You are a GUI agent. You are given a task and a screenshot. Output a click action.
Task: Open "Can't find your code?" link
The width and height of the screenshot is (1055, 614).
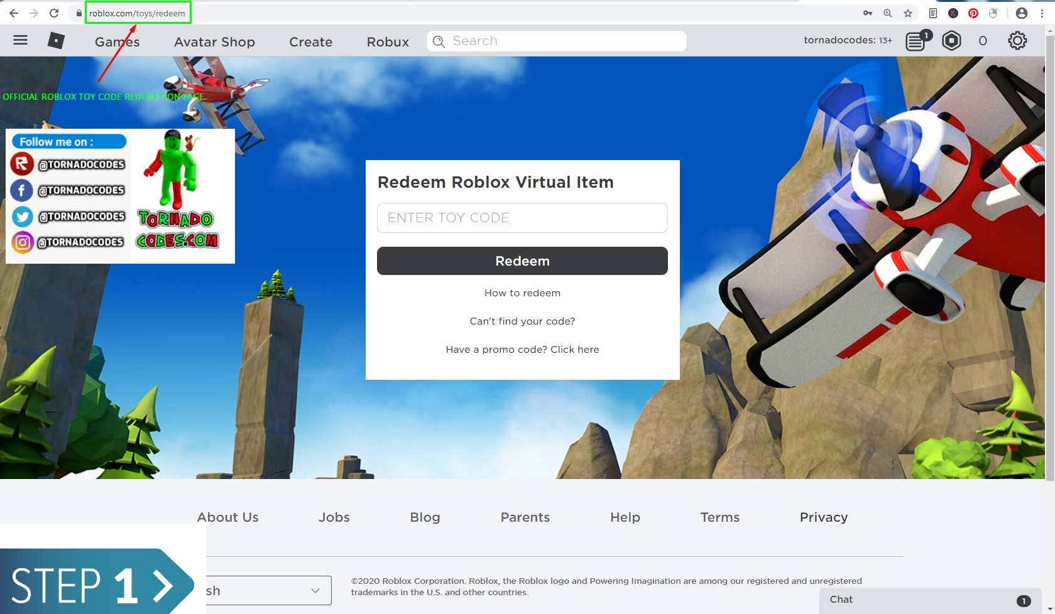(522, 321)
